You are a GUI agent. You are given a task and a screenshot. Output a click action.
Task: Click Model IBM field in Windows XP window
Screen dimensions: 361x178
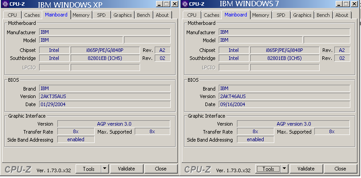click(81, 40)
